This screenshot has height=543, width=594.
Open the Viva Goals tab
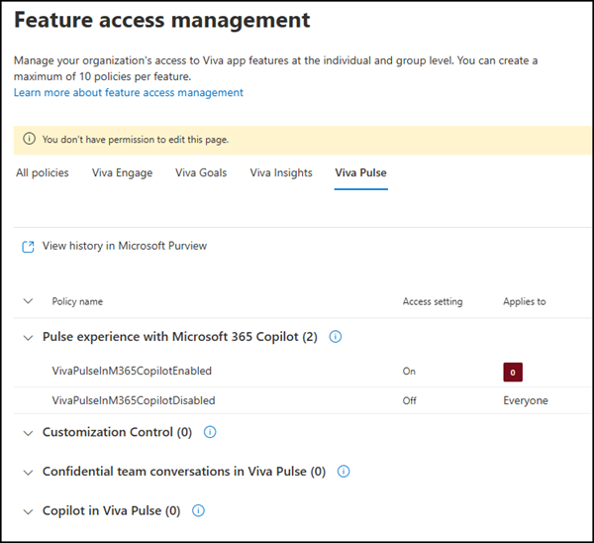pyautogui.click(x=201, y=173)
